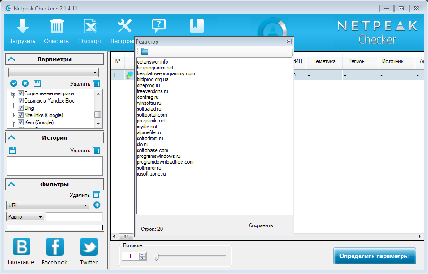
Task: Delete filters with trash icon
Action: (96, 195)
